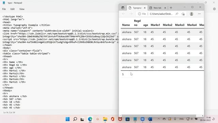
Task: Open OneDrive cloud tray icon
Action: (164, 119)
